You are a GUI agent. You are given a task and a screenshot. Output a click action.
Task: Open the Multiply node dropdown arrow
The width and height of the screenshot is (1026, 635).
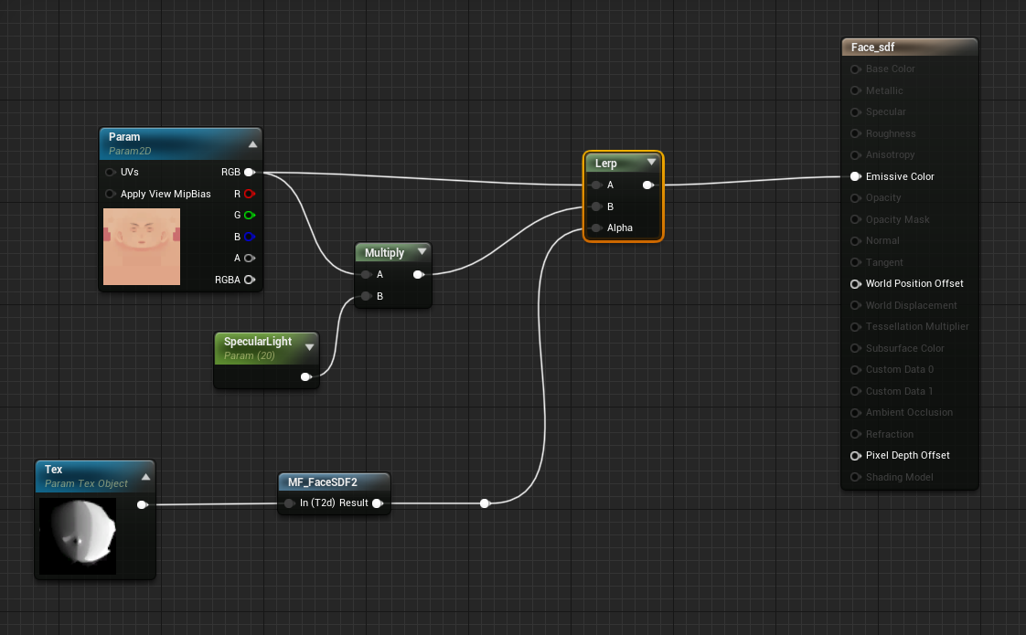[422, 251]
